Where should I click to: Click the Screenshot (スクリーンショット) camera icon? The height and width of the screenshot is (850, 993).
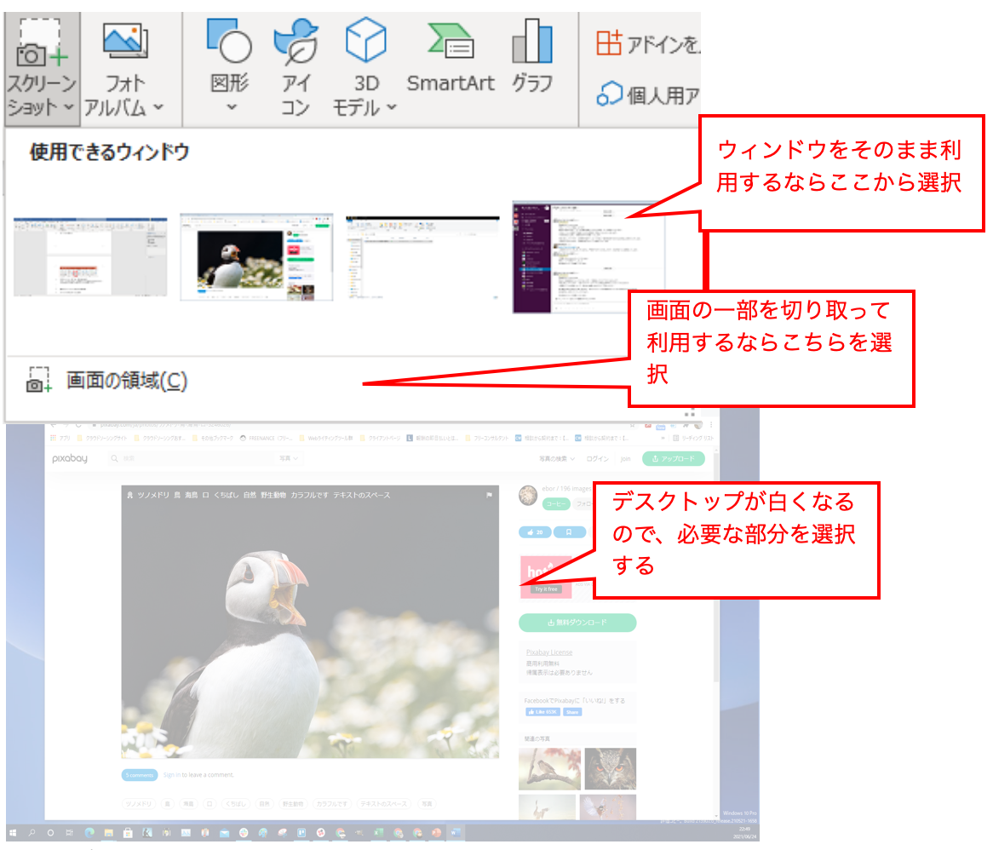(42, 43)
